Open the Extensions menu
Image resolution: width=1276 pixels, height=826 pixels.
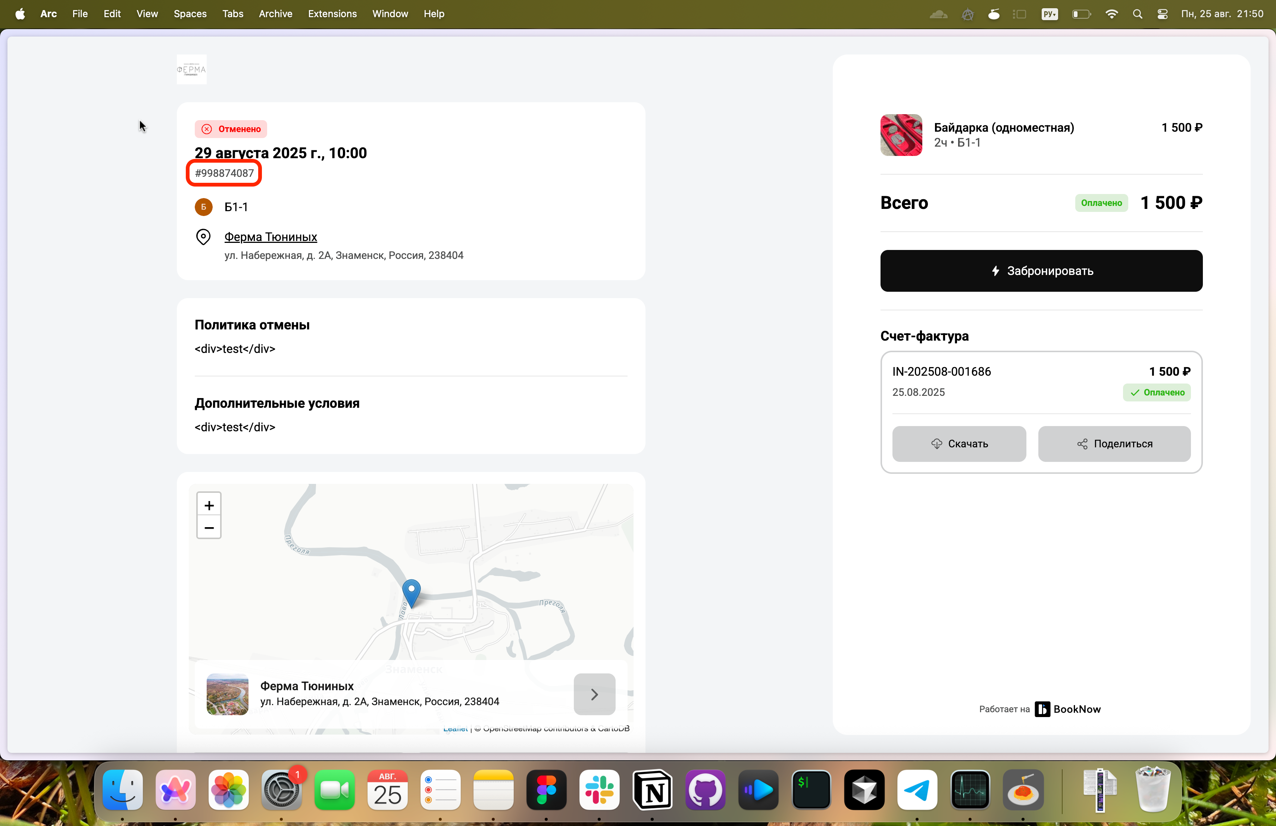(x=332, y=14)
